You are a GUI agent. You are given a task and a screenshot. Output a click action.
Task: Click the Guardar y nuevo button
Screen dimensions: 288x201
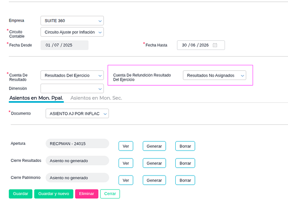(x=53, y=194)
